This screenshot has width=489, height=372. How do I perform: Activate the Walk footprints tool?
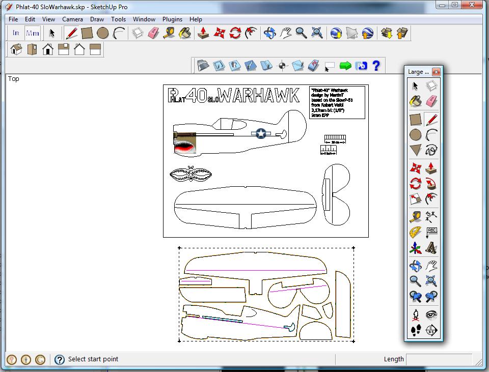click(x=416, y=330)
